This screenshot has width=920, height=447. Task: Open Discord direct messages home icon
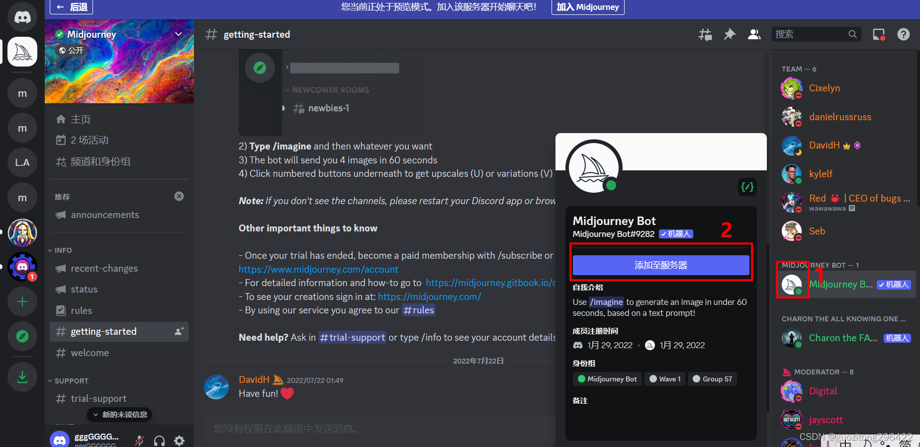22,17
